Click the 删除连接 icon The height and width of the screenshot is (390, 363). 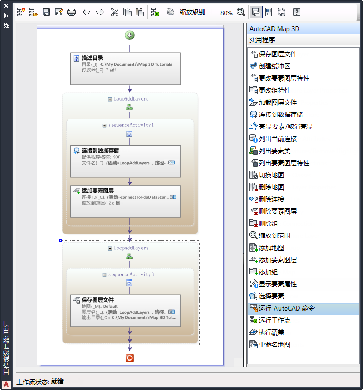254,199
